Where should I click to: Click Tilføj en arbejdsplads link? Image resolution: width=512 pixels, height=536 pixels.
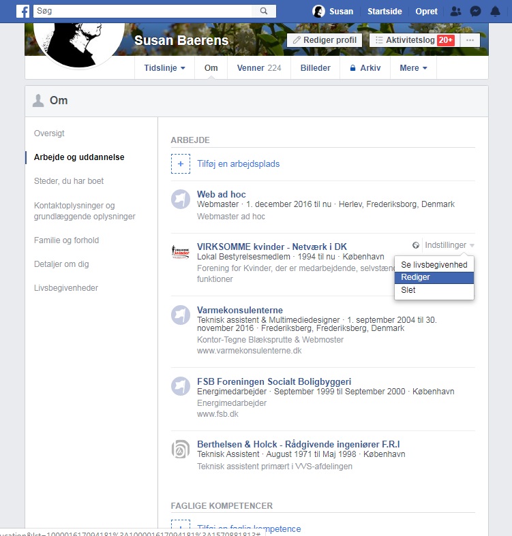point(238,163)
